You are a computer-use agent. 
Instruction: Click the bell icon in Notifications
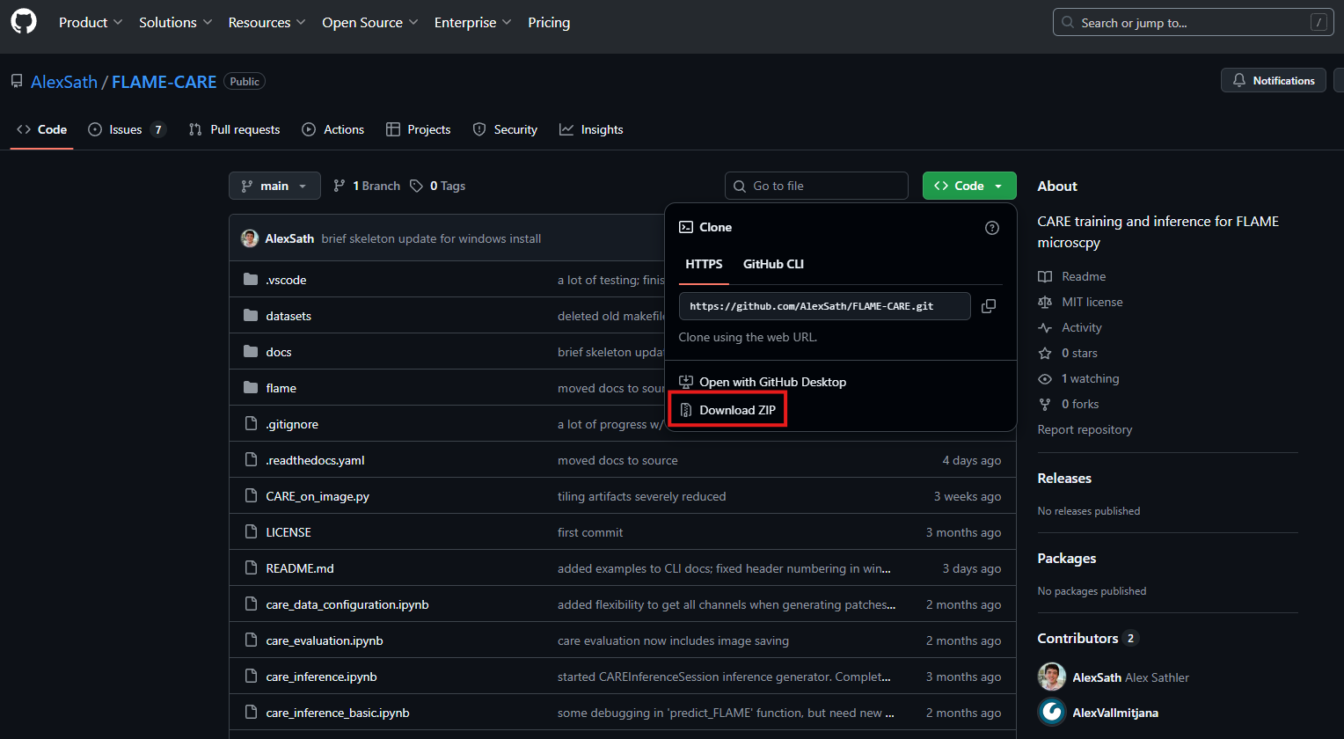point(1239,80)
